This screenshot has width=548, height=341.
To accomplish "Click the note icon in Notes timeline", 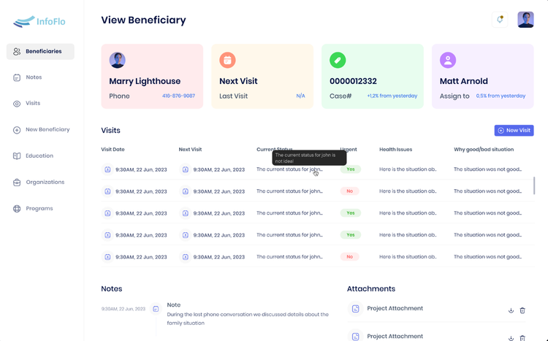I will point(156,309).
